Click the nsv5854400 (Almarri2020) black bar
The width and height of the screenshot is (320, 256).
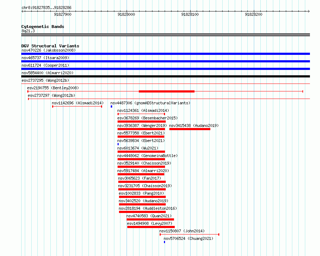point(165,76)
